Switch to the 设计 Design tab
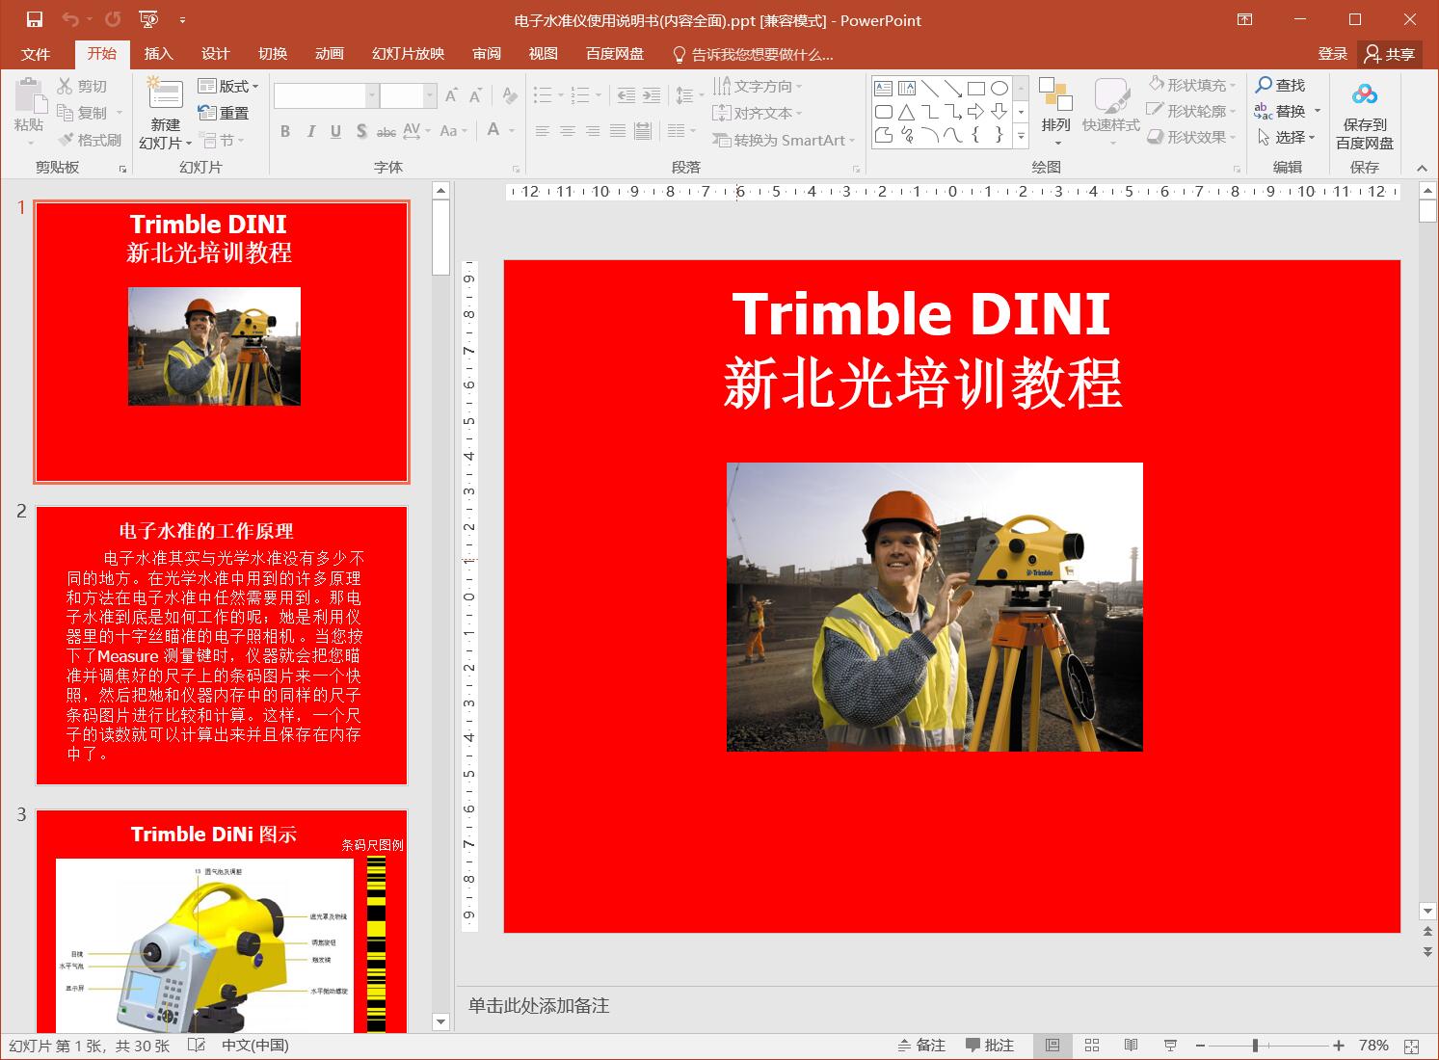Screen dimensions: 1439x1060 215,54
